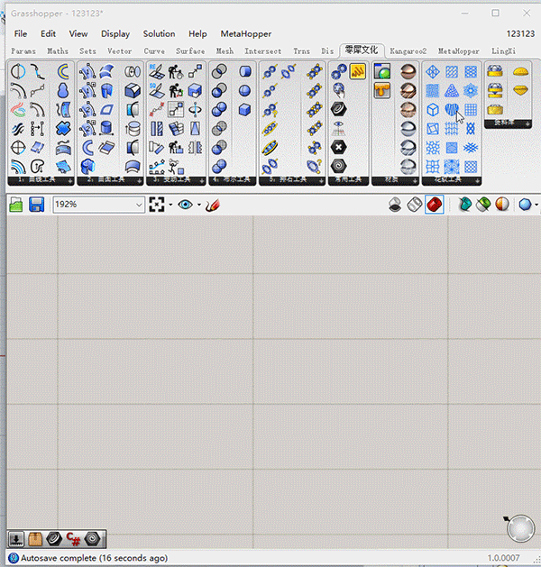Image resolution: width=541 pixels, height=567 pixels.
Task: Switch to the Kangaroo2 tab
Action: pos(408,51)
